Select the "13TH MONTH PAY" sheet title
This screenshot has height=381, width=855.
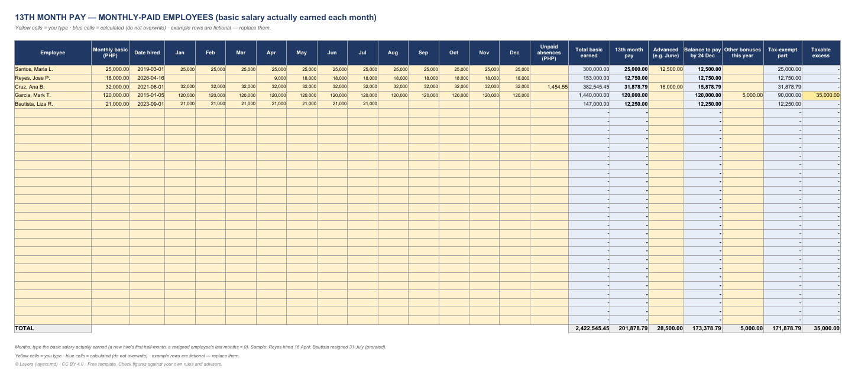click(x=195, y=17)
